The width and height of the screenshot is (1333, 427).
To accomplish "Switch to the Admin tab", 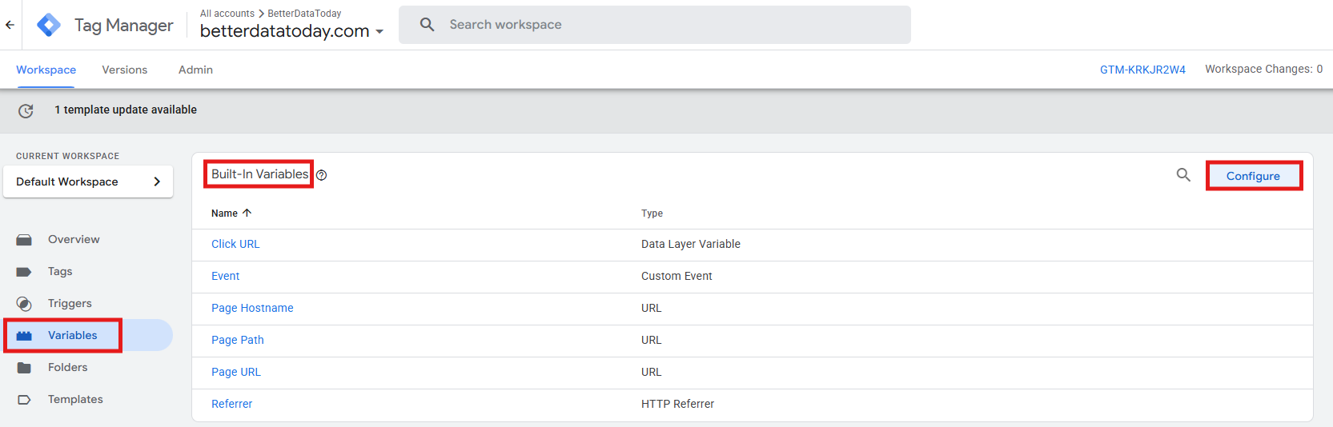I will (195, 70).
